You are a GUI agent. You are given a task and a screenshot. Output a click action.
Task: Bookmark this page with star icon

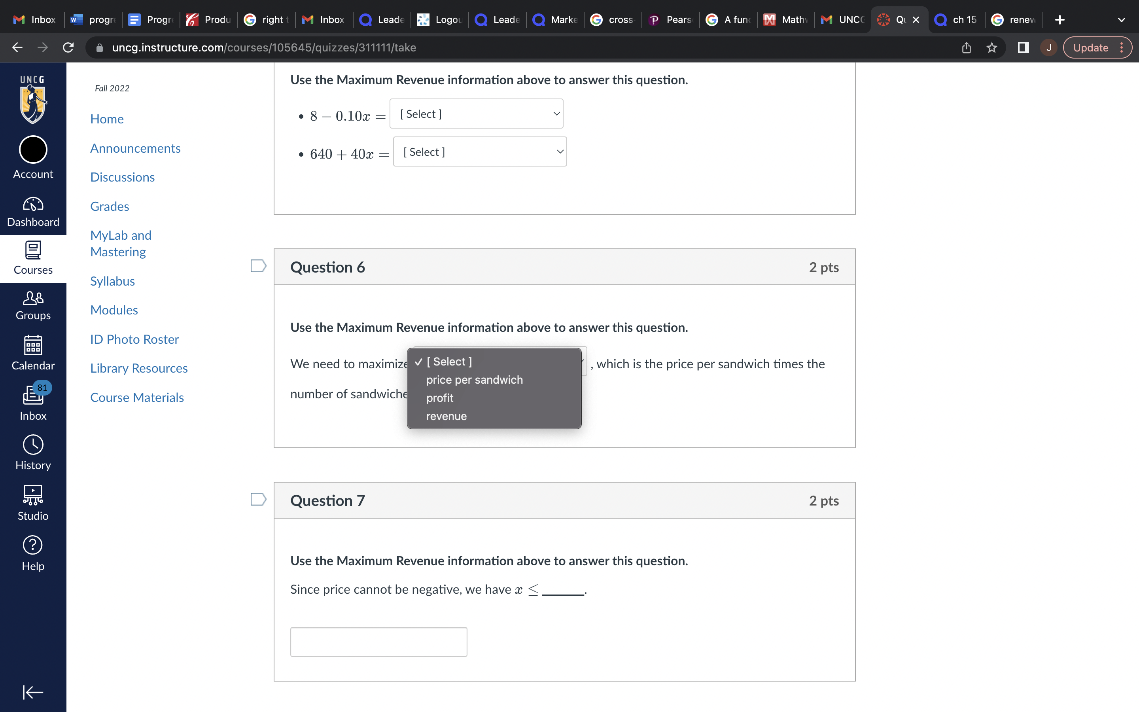click(992, 47)
